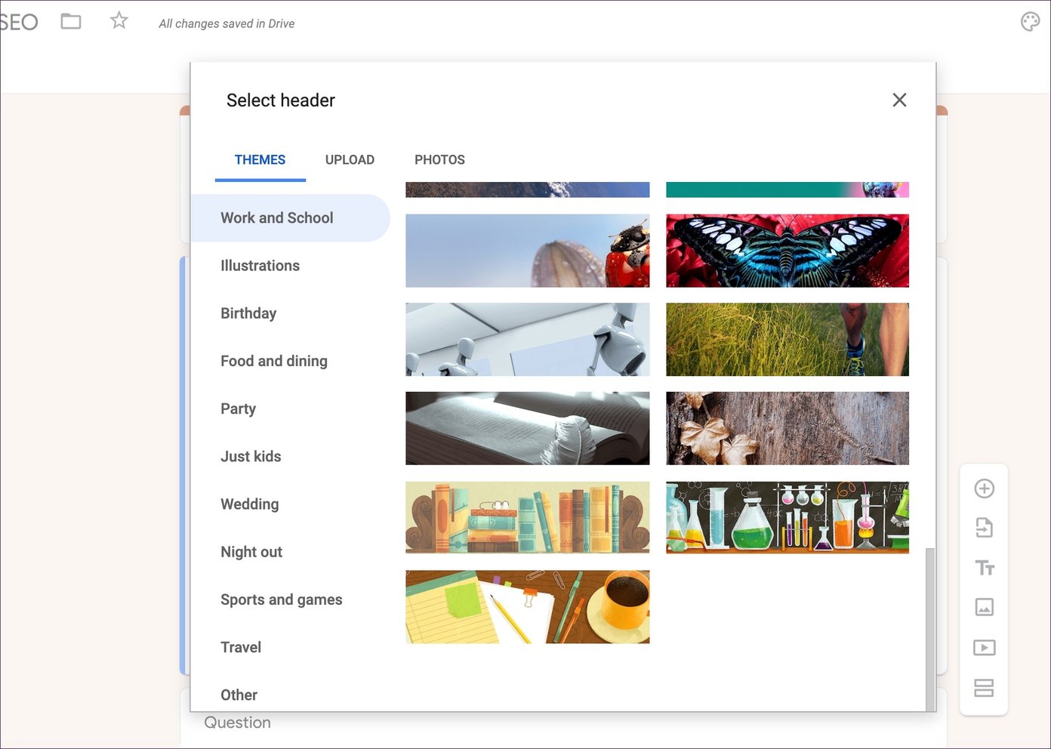Select the blue butterfly header image
This screenshot has height=749, width=1051.
[787, 251]
